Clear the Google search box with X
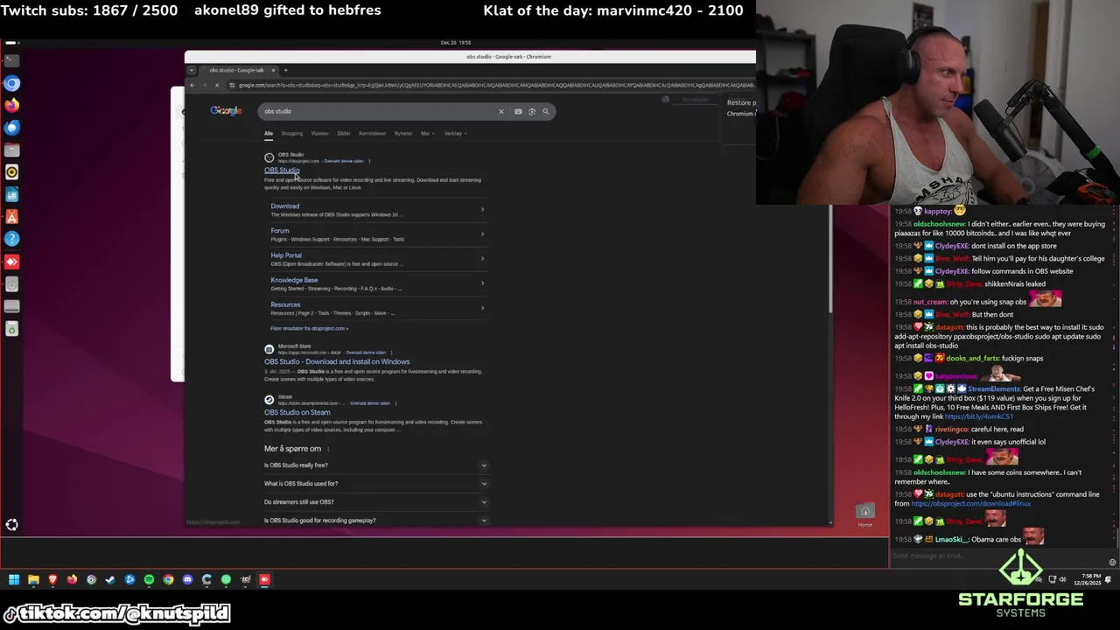The image size is (1120, 630). (x=501, y=111)
